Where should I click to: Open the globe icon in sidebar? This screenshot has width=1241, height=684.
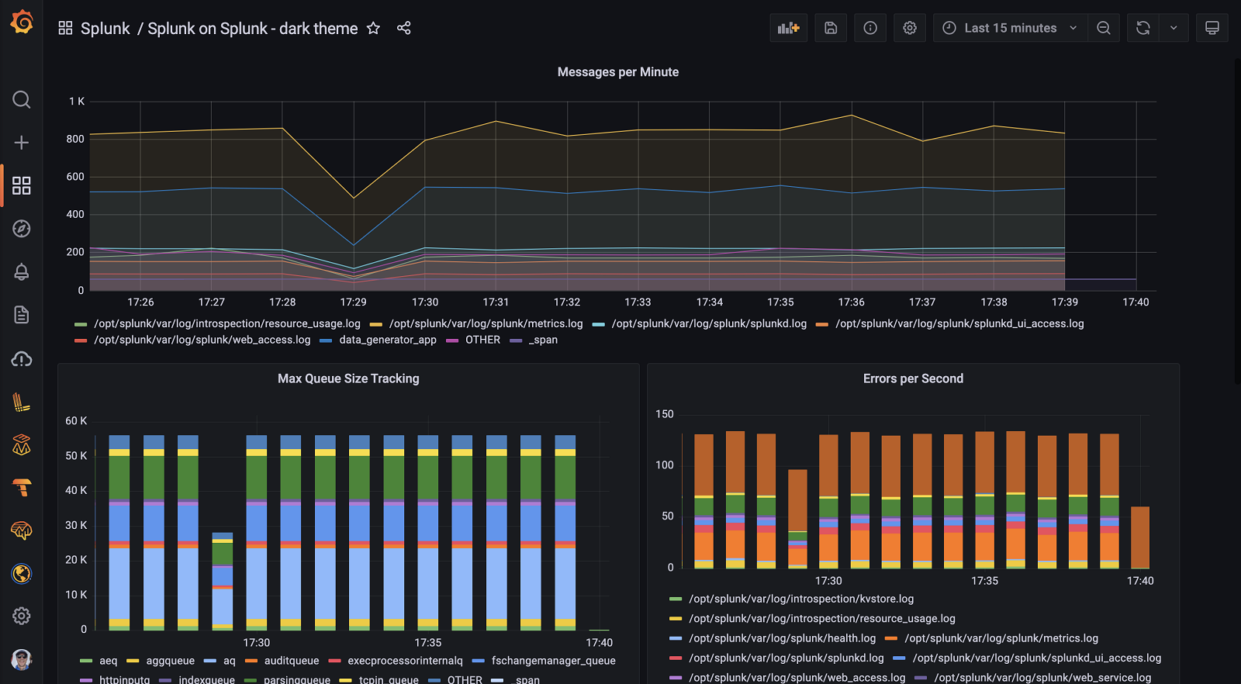click(x=22, y=573)
